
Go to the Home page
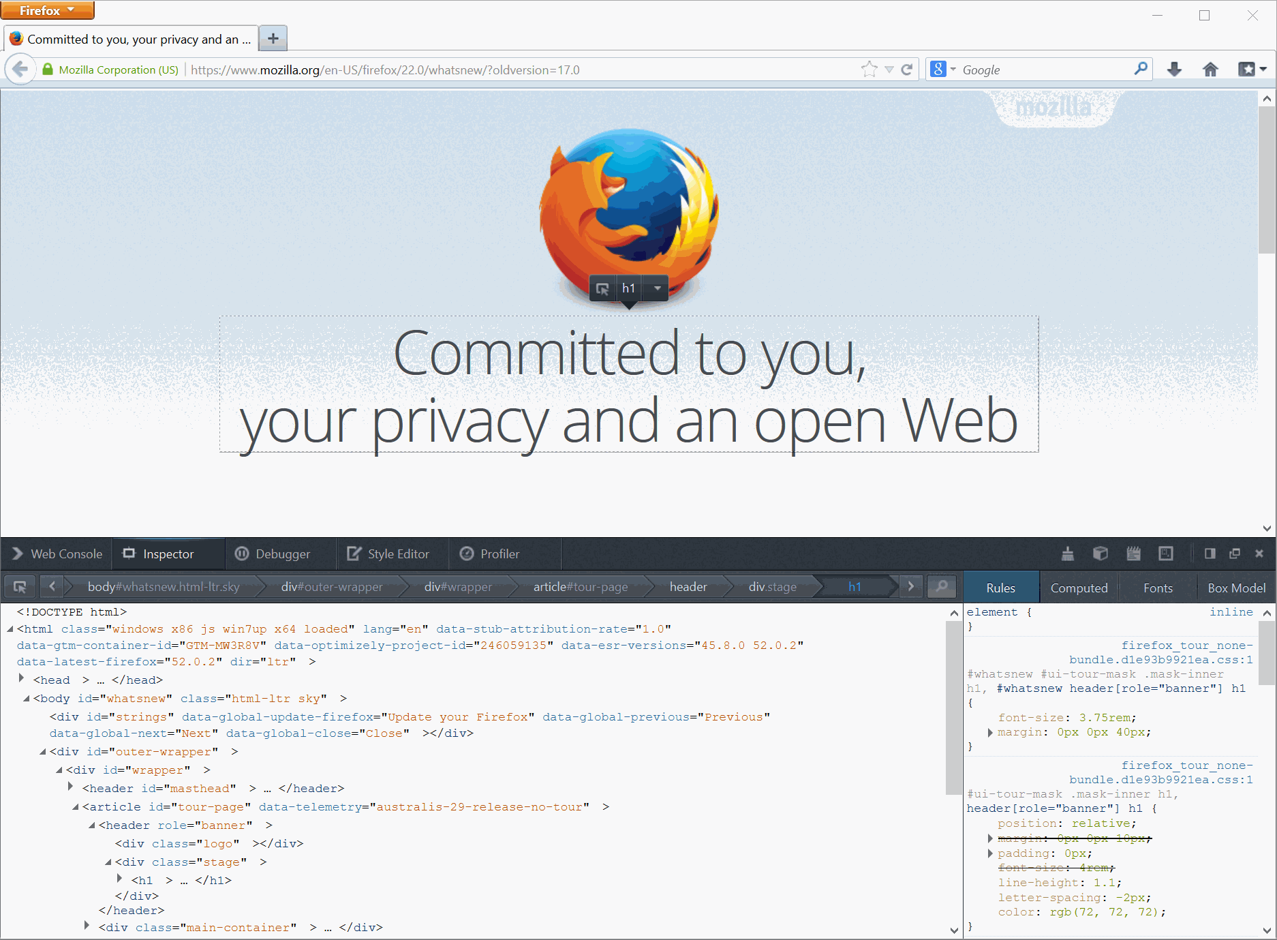(x=1210, y=70)
